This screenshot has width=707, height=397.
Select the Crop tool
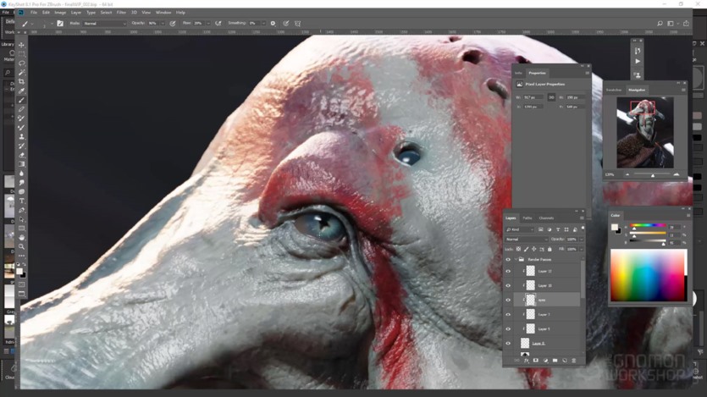[x=22, y=81]
